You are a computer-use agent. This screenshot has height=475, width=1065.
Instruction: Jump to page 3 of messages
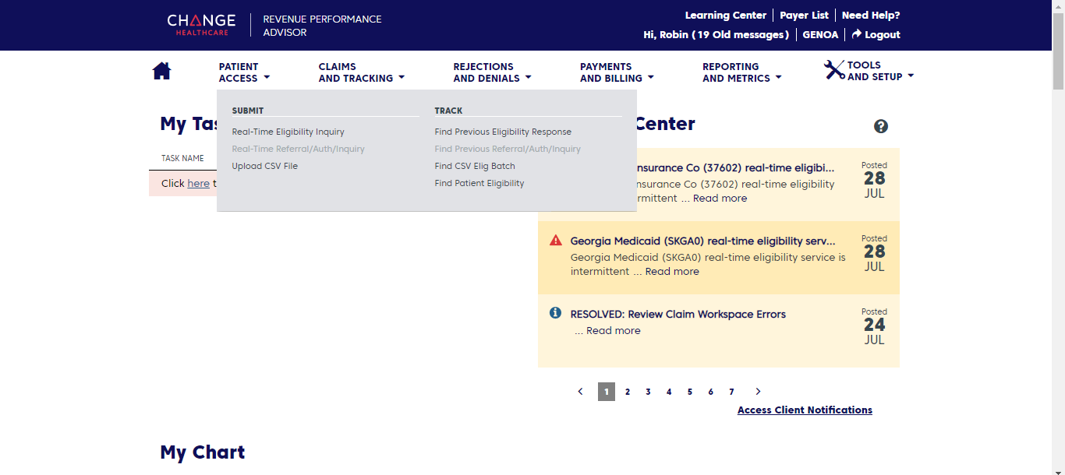(x=648, y=392)
